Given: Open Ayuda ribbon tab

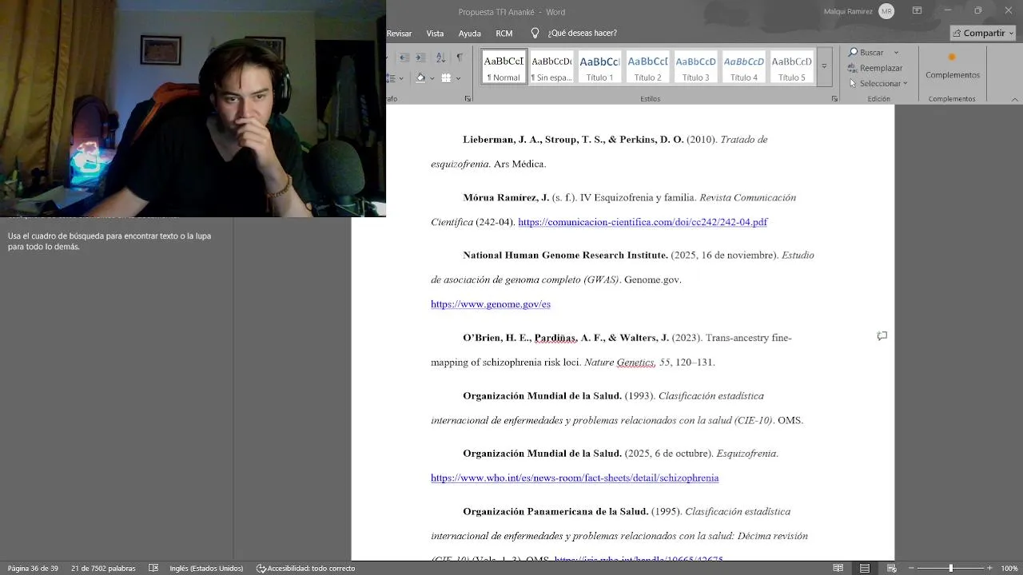Looking at the screenshot, I should pos(469,34).
